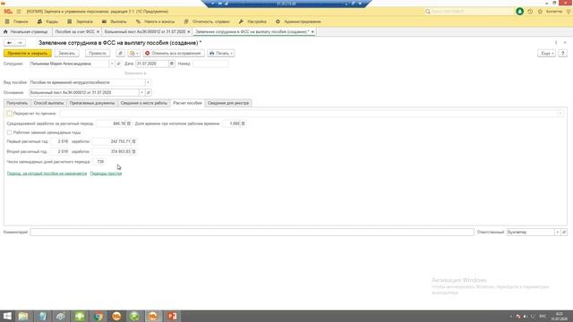Open the Печать print dropdown
The image size is (573, 322).
(x=221, y=54)
